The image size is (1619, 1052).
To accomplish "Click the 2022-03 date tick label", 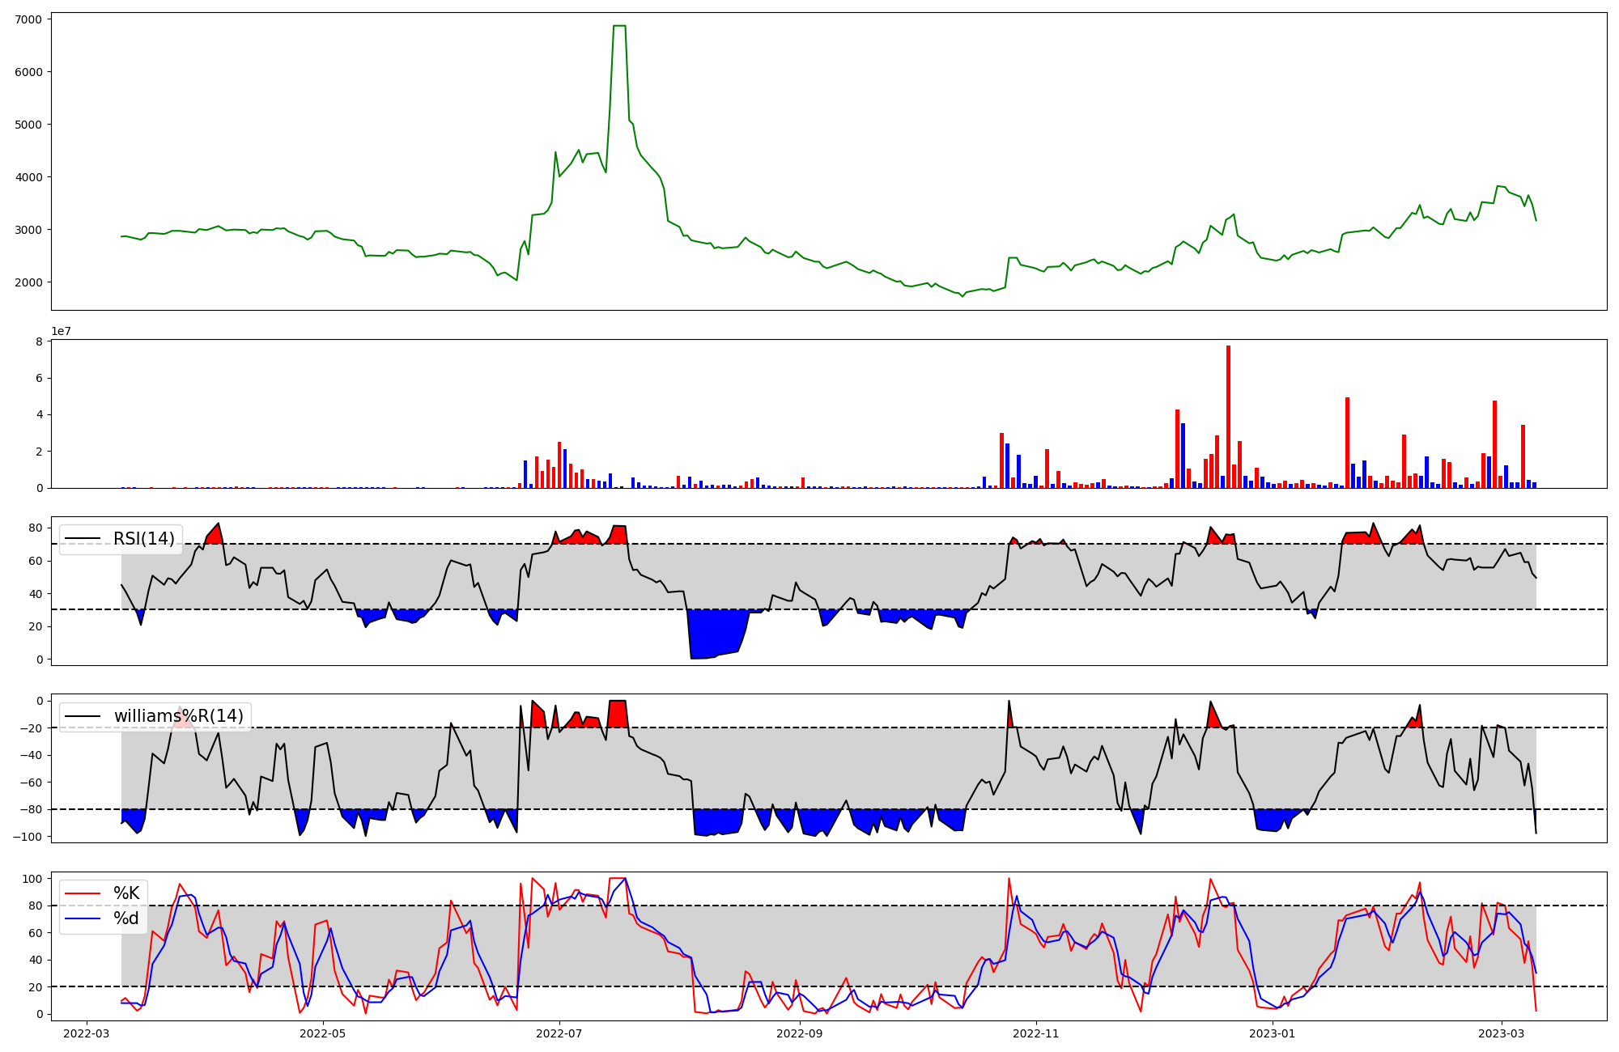I will point(86,1033).
